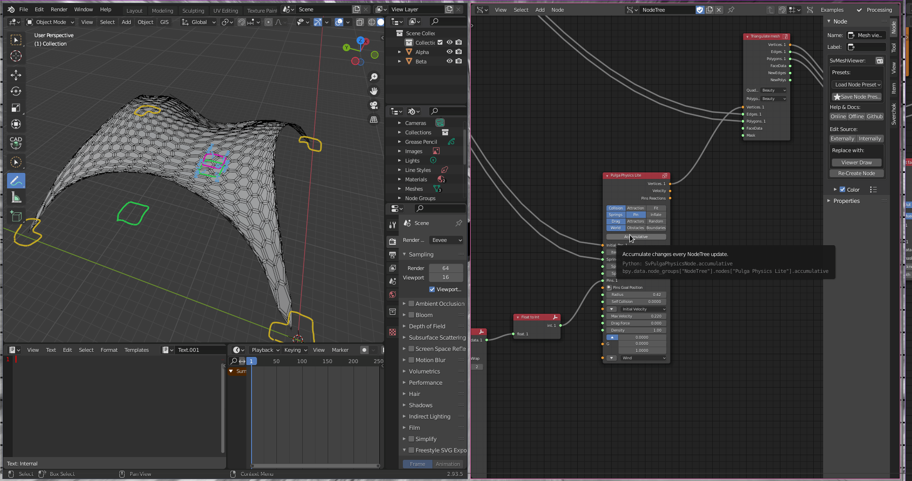The width and height of the screenshot is (912, 481).
Task: Click the viewport zoom magnifier icon
Action: coord(374,77)
